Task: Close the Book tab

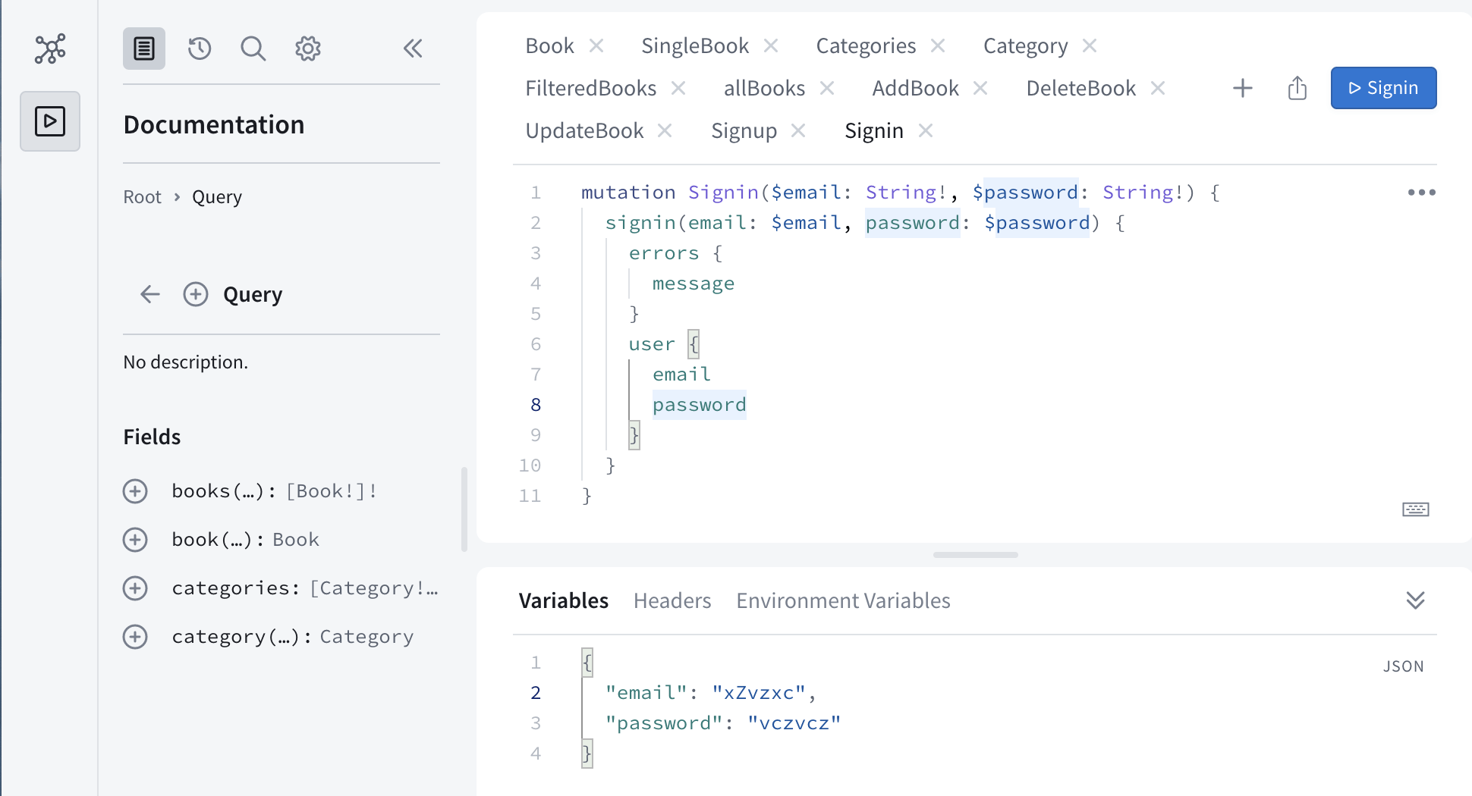Action: click(597, 46)
